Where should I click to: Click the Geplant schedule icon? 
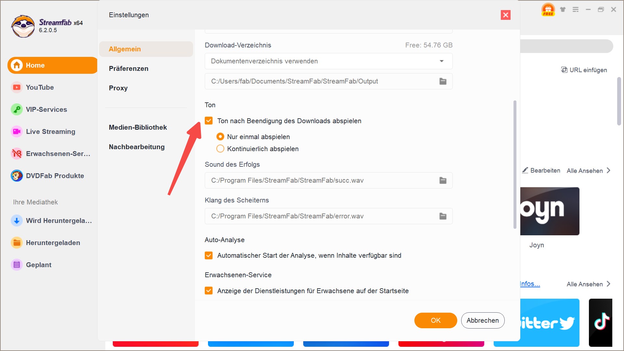click(x=16, y=265)
